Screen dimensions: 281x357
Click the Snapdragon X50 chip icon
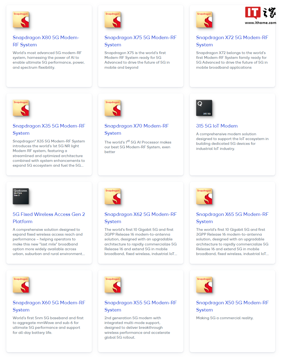[x=204, y=285]
